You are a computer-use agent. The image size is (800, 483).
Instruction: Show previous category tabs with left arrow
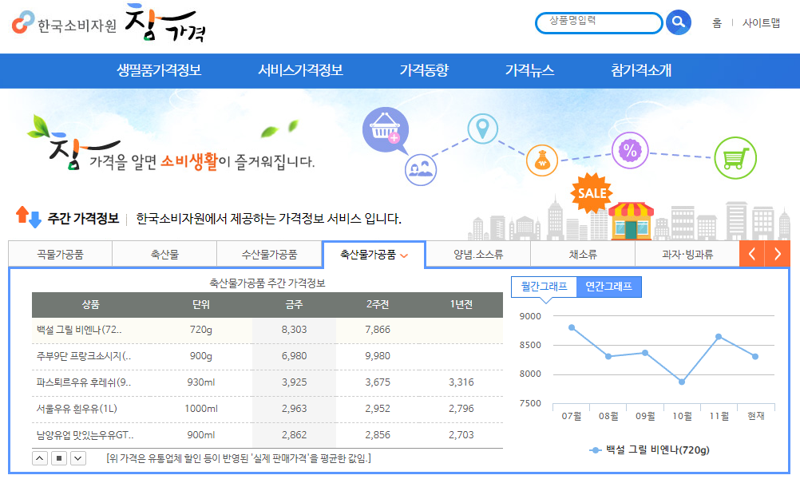(751, 254)
